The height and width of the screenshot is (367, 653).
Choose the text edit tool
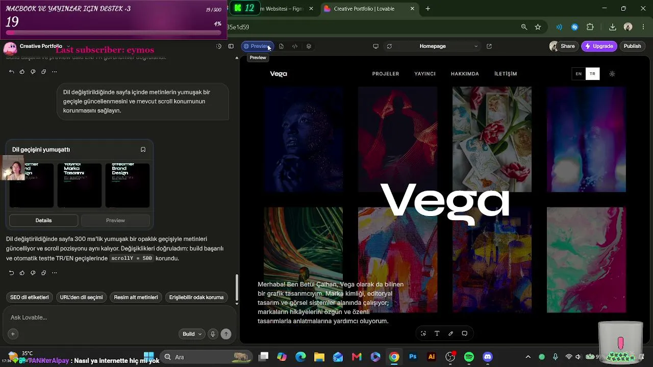437,333
